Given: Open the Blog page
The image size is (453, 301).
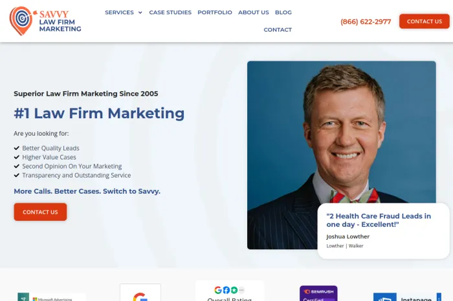Looking at the screenshot, I should click(283, 12).
